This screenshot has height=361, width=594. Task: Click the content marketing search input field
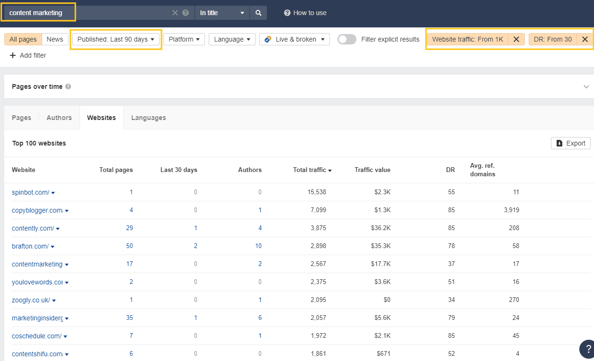[38, 13]
